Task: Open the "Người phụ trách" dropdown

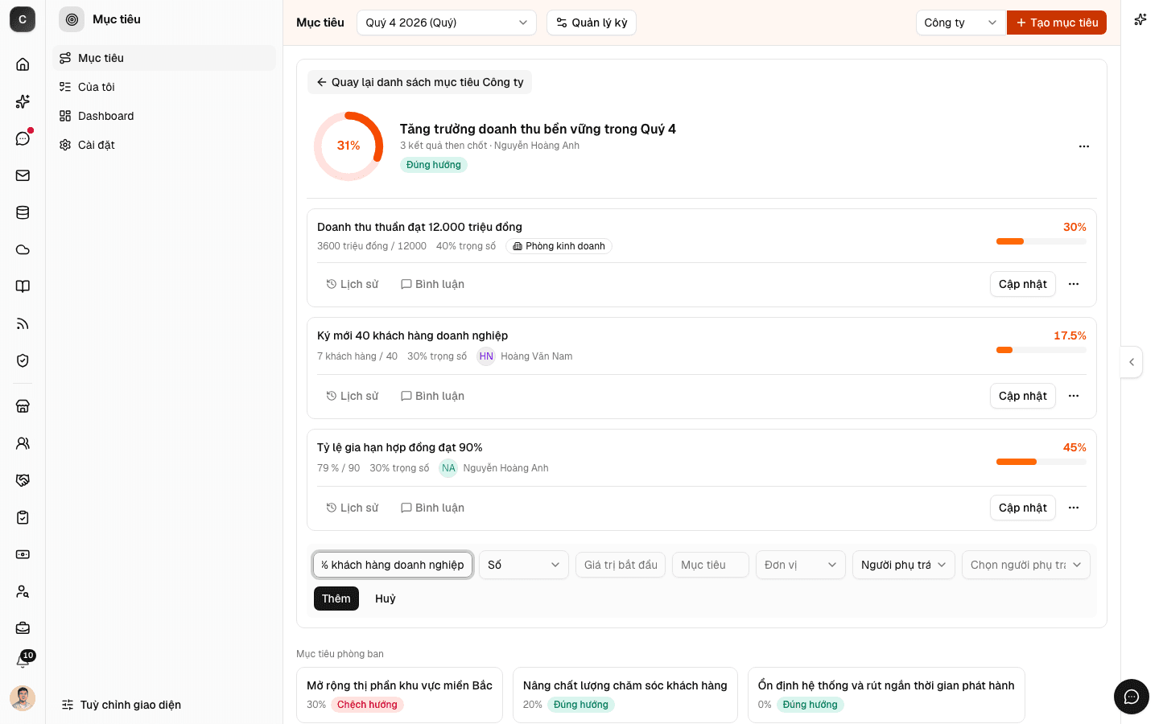Action: click(904, 565)
